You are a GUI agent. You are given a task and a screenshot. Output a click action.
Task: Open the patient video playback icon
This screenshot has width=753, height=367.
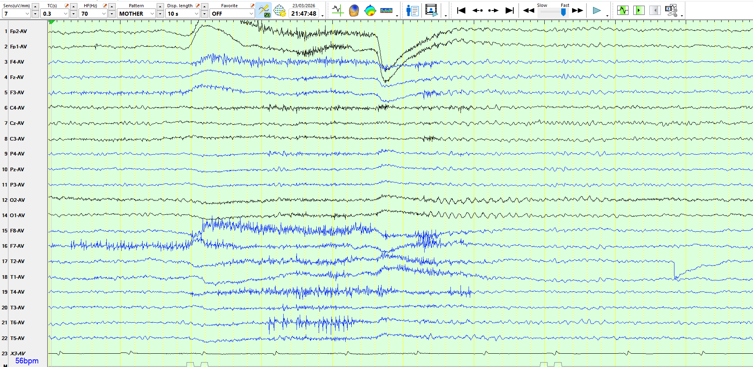(431, 10)
